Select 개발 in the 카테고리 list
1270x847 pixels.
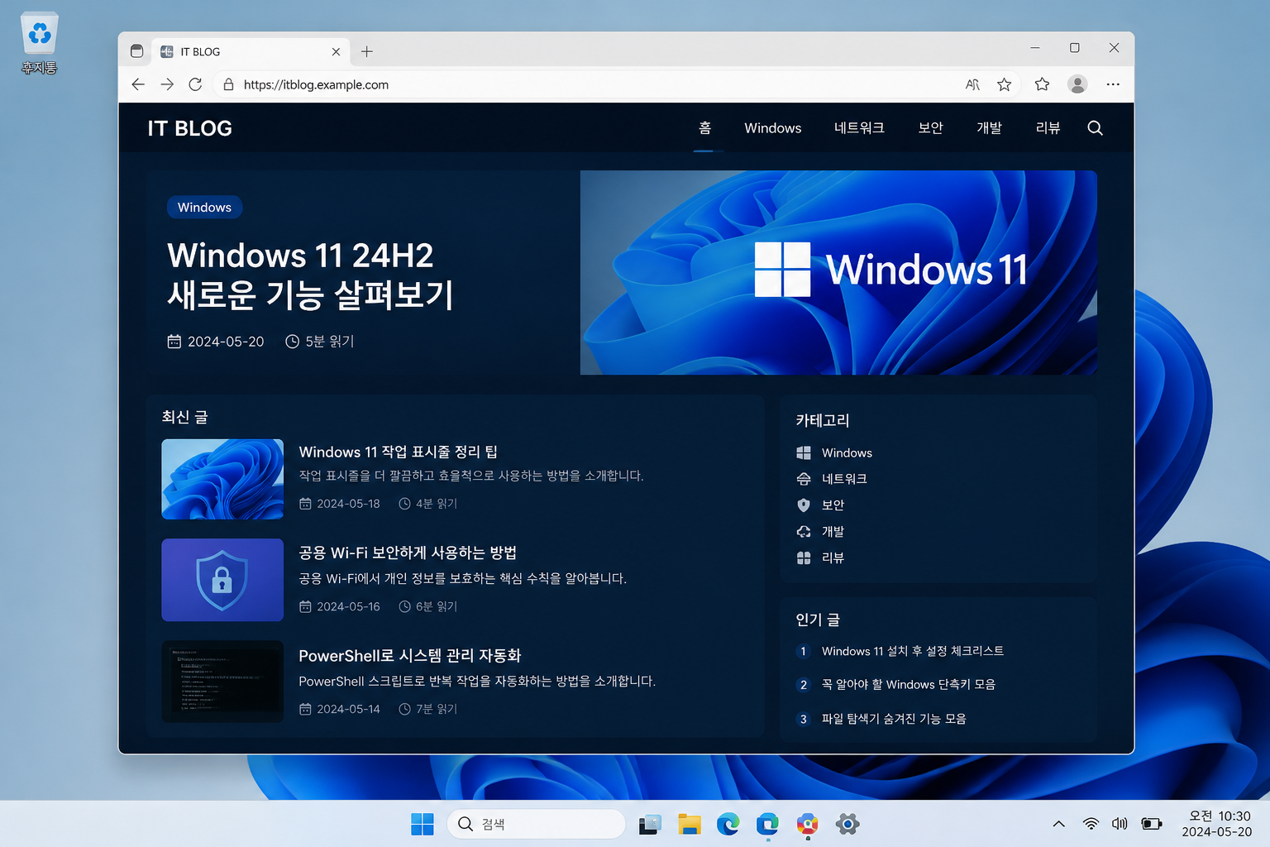point(833,532)
